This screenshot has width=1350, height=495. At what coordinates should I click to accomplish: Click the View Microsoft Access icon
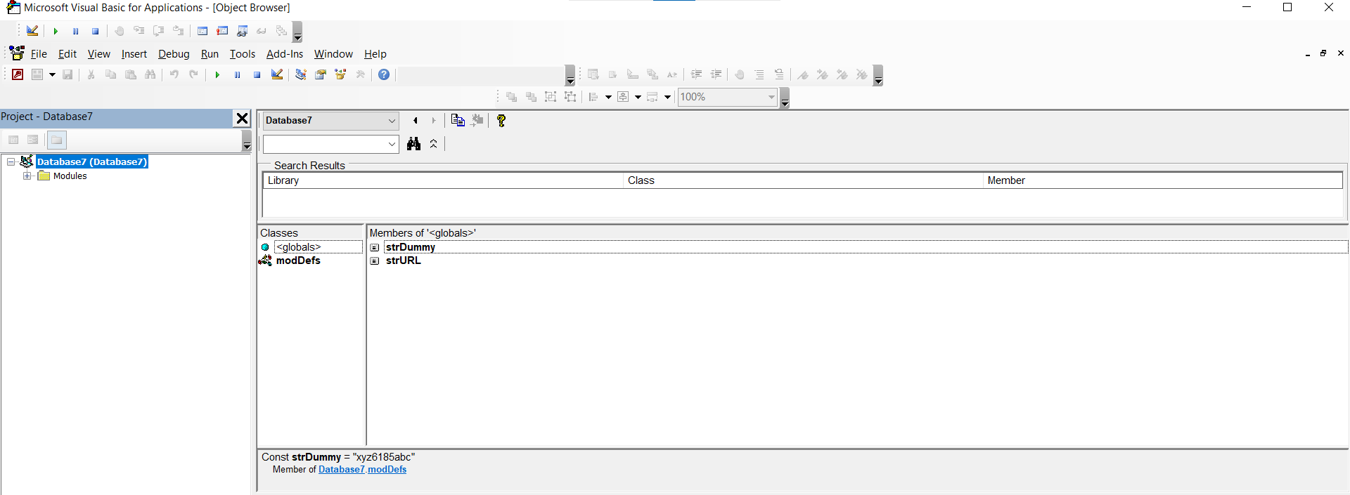pos(18,74)
